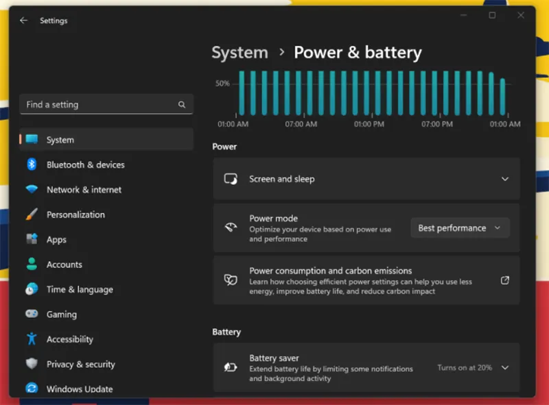Click the back arrow in Settings header
This screenshot has width=549, height=405.
click(23, 21)
